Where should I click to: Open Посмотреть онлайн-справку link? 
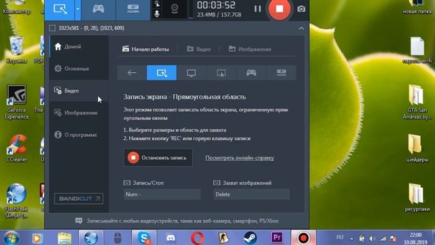[240, 158]
